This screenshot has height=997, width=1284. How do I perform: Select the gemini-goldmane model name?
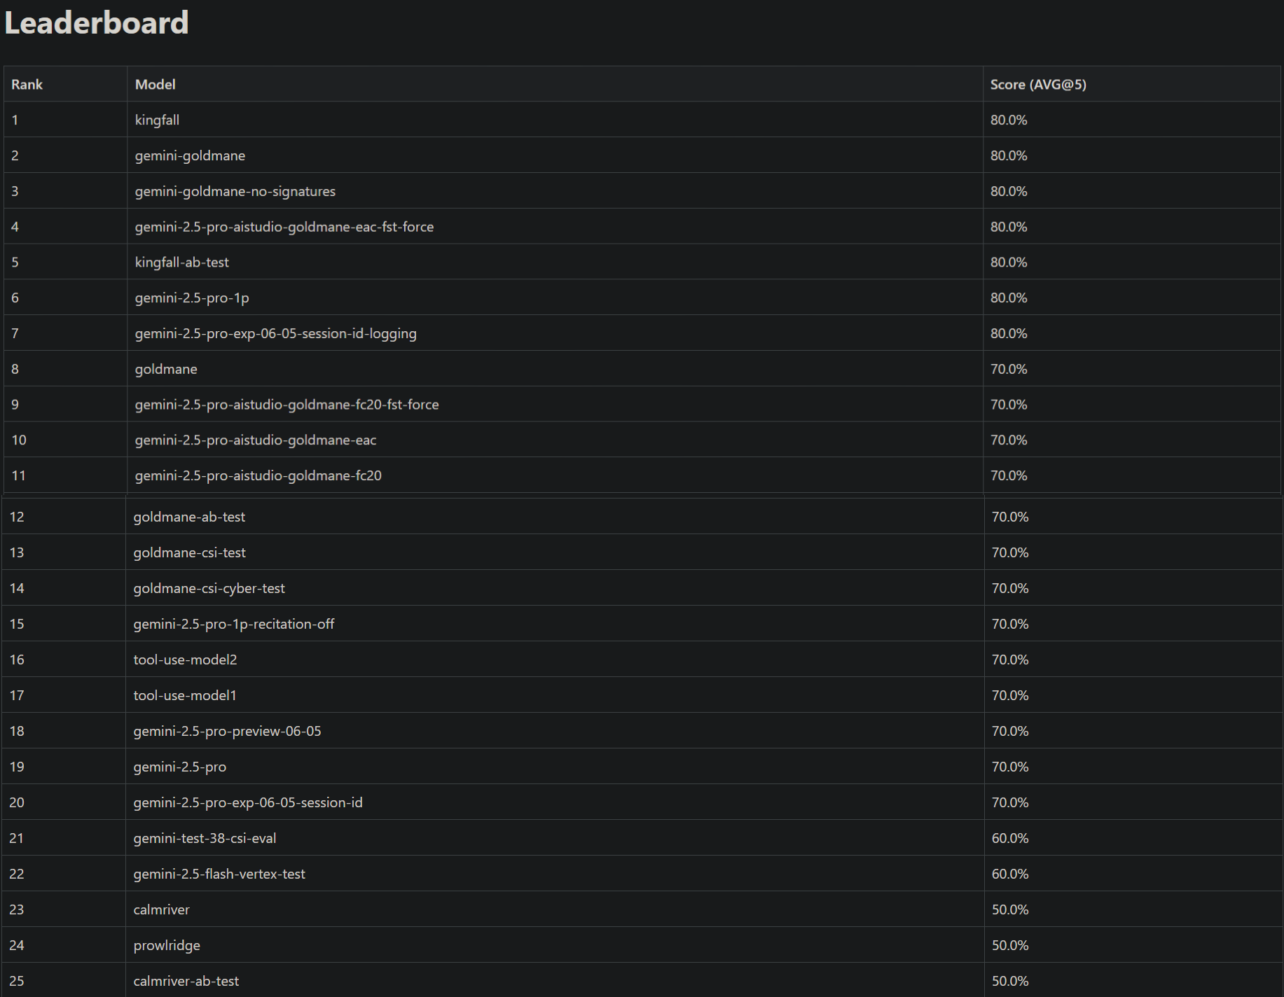190,156
